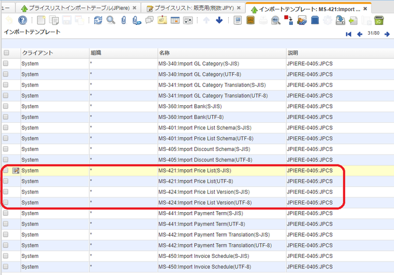Go to previous record using blue left arrow

(360, 34)
